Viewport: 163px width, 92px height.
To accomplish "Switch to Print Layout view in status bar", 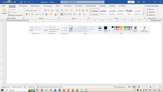I will tap(134, 87).
